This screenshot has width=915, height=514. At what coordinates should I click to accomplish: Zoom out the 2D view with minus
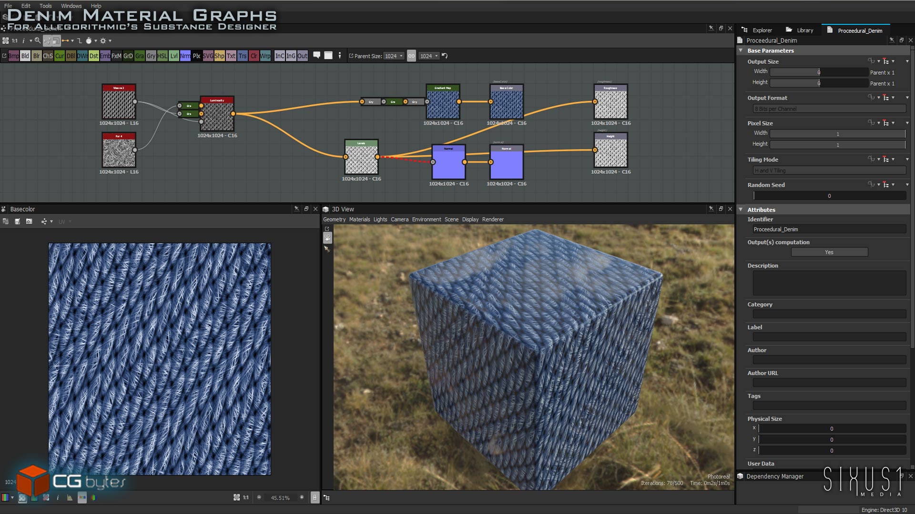tap(259, 498)
